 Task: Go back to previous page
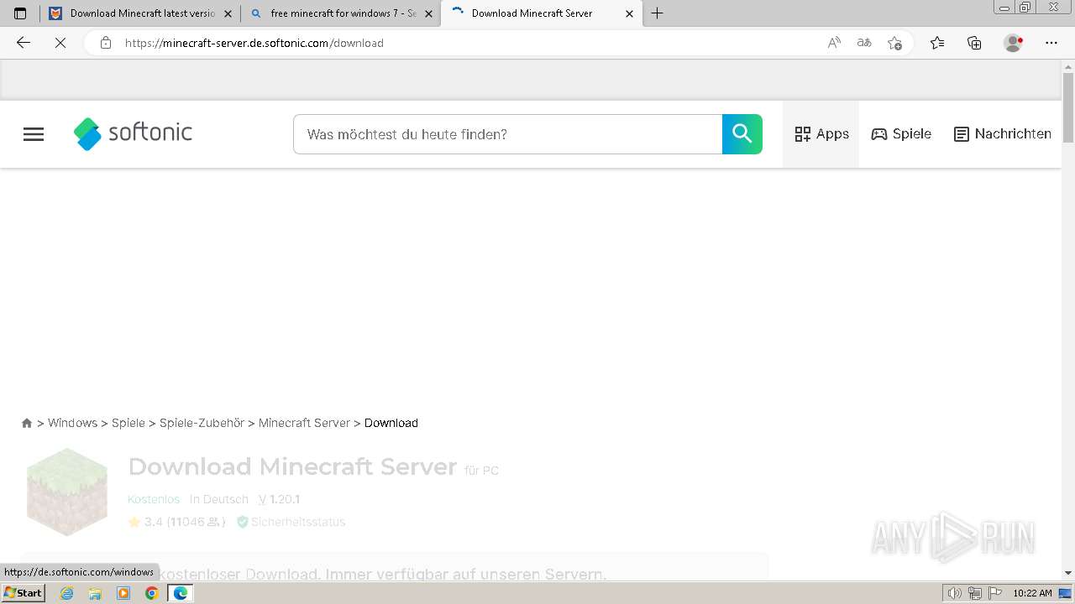click(24, 43)
